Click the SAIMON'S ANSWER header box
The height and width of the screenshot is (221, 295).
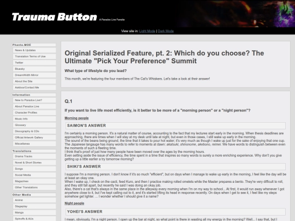click(175, 126)
